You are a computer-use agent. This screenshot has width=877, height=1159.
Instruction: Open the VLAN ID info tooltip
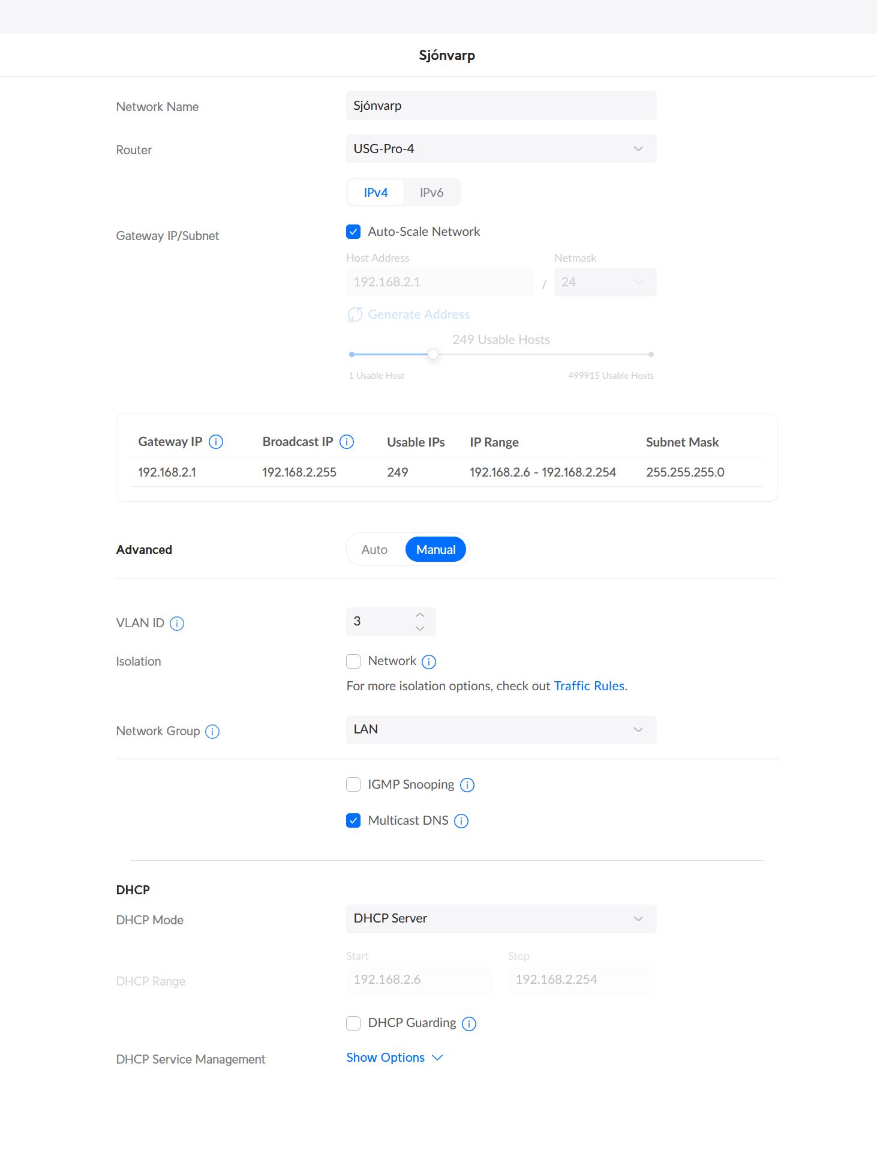click(x=177, y=624)
